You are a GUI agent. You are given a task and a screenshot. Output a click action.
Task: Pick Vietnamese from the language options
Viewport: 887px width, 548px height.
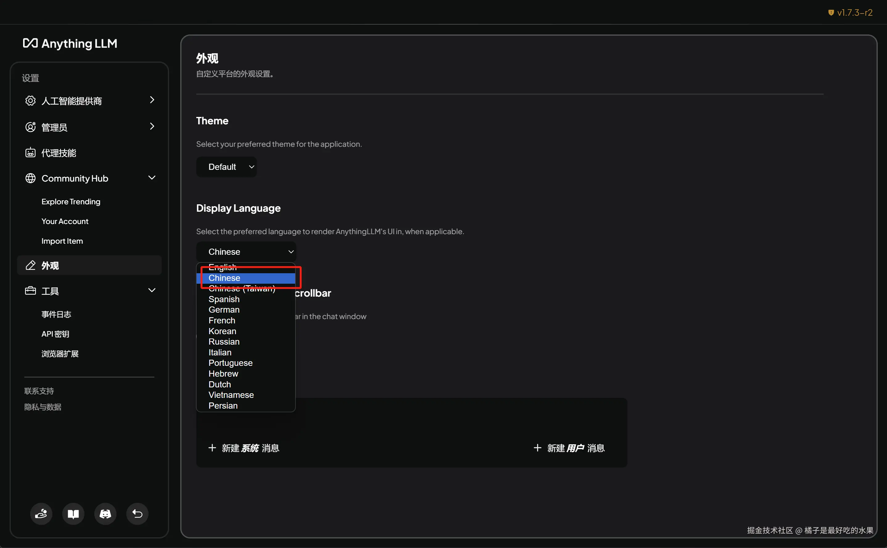pos(231,395)
